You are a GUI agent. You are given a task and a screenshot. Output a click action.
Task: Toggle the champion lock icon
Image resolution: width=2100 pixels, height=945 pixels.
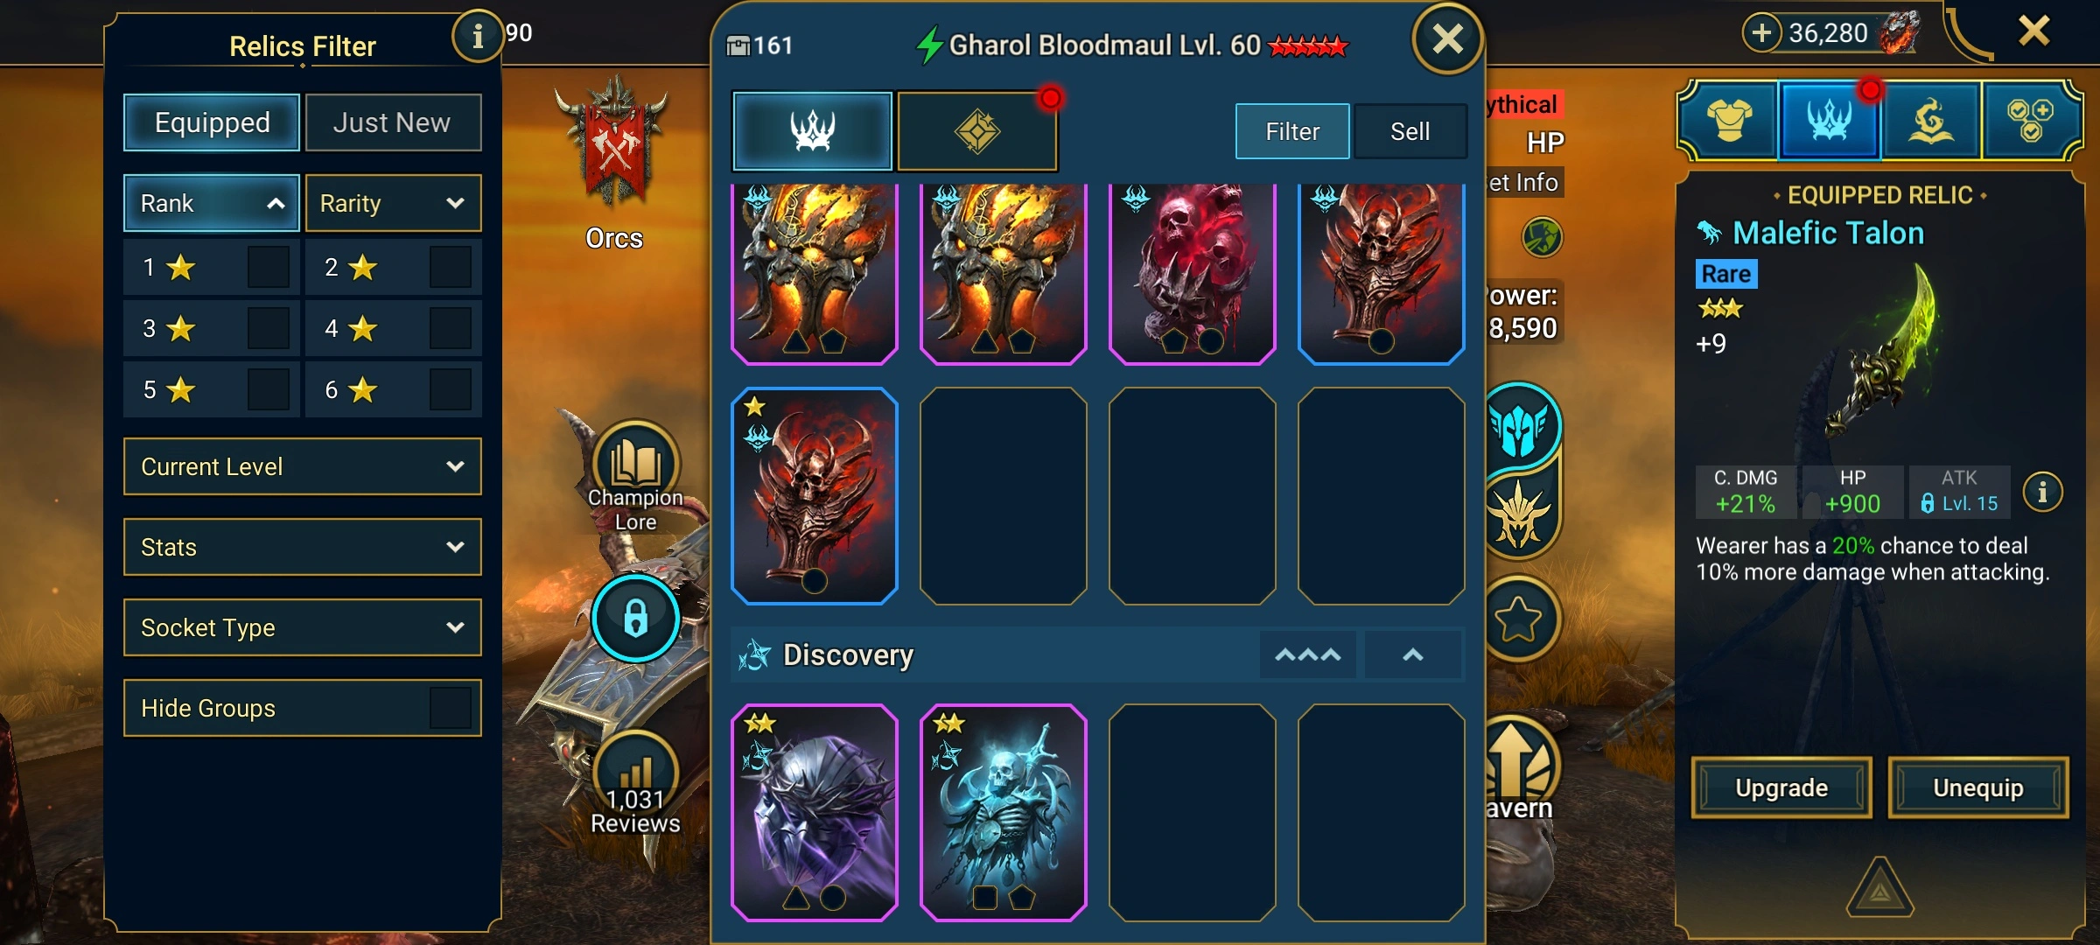(635, 618)
